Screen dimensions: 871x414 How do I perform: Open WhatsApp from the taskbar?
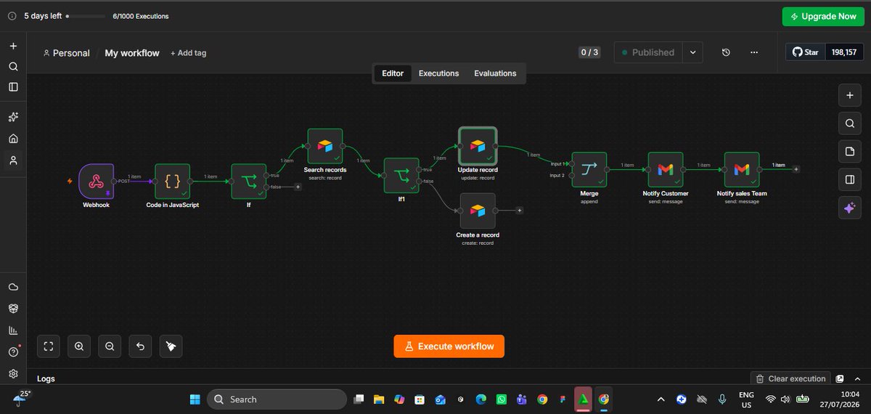[x=502, y=399]
